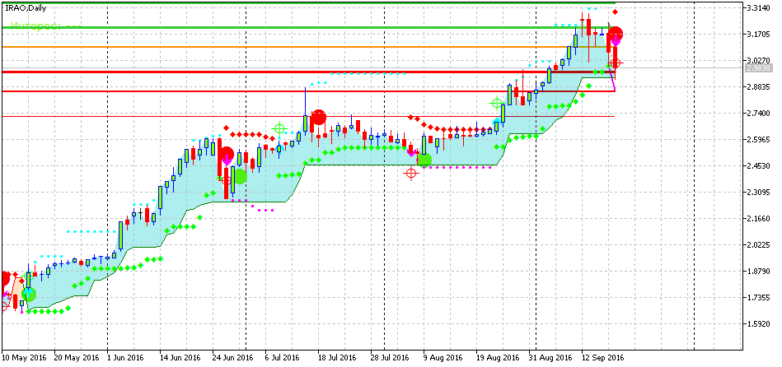Select the large red circle near 24 Jun 2016
Image resolution: width=782 pixels, height=367 pixels.
pyautogui.click(x=226, y=154)
